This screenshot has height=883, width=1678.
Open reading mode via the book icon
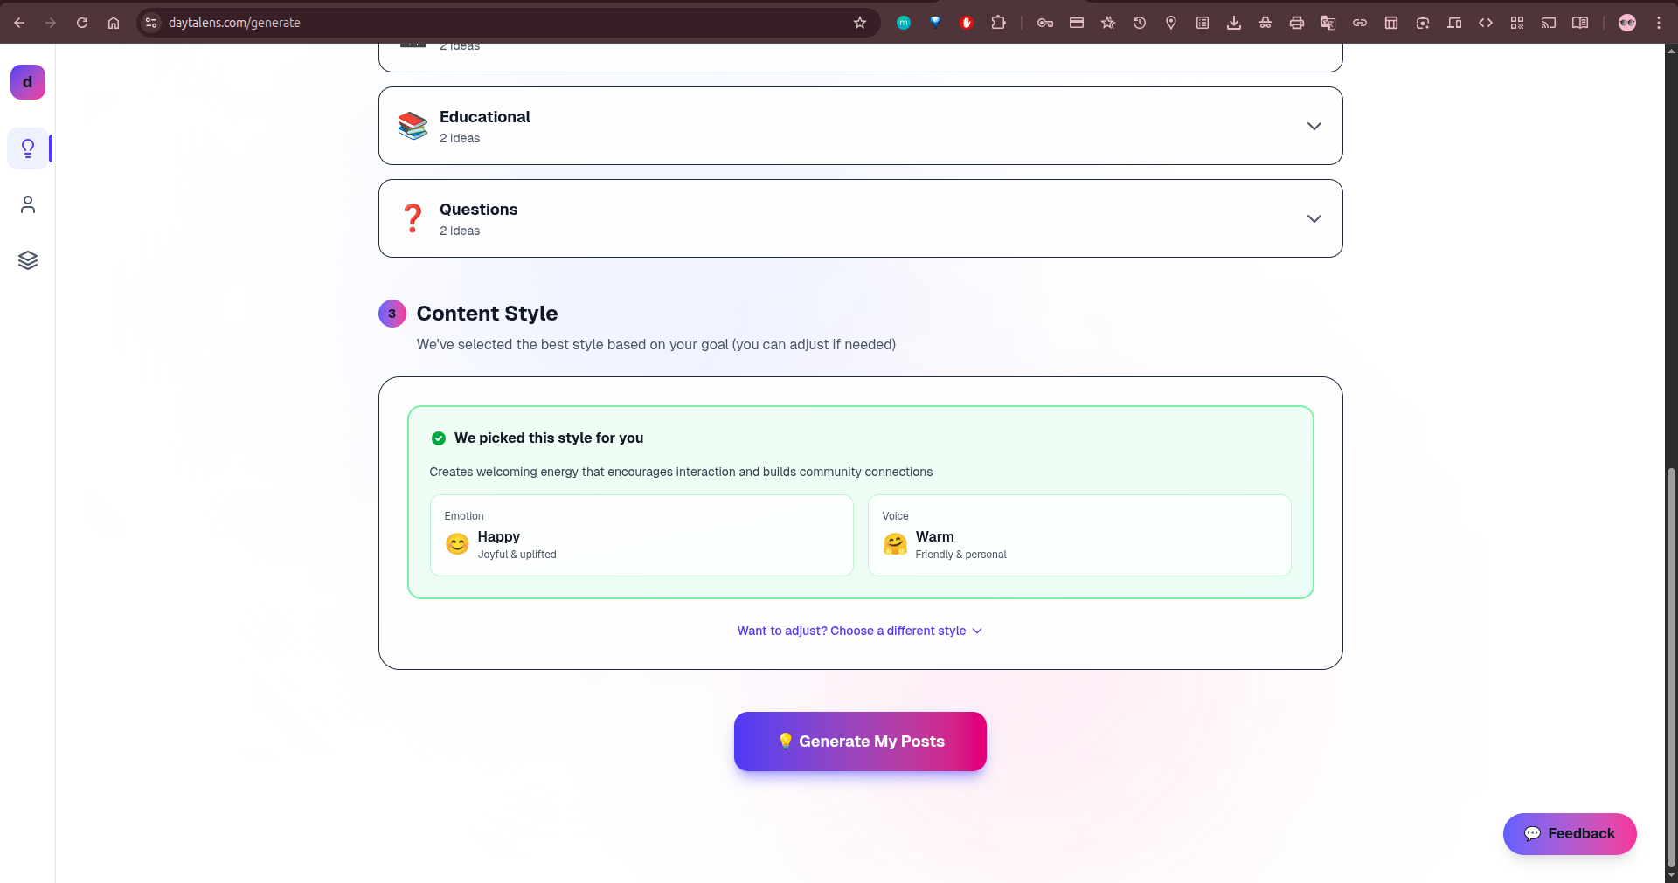[x=1581, y=23]
